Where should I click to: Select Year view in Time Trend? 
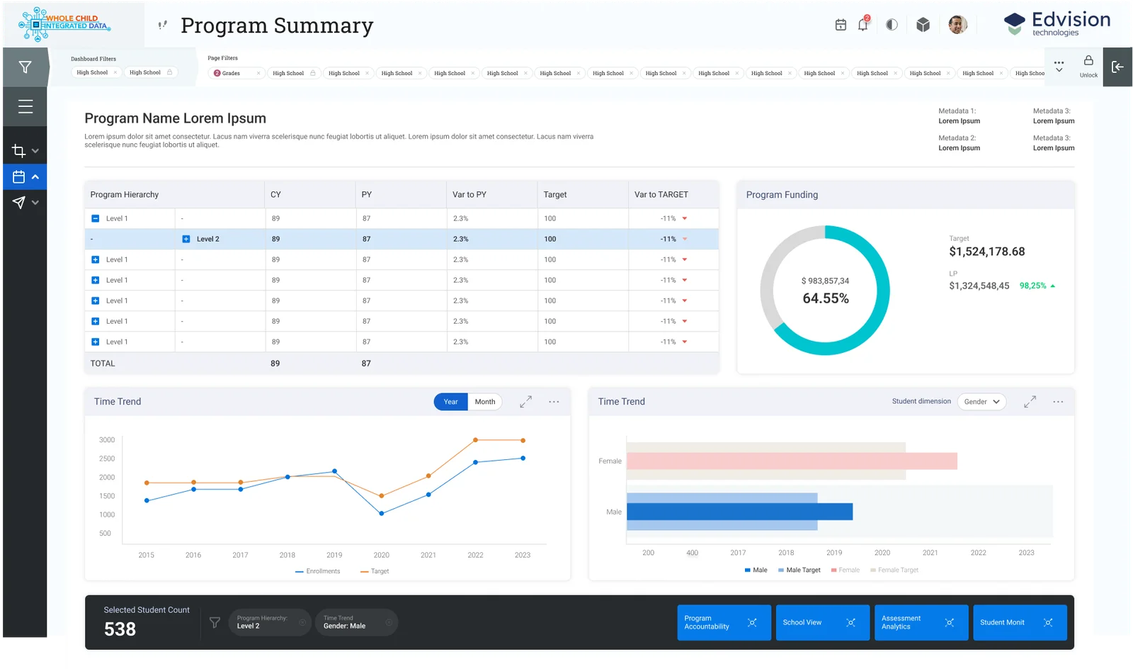[x=450, y=402]
